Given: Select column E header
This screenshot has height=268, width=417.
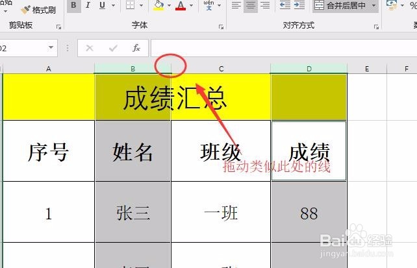Looking at the screenshot, I should [367, 69].
